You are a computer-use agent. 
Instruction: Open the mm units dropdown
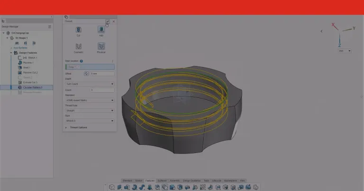345,51
